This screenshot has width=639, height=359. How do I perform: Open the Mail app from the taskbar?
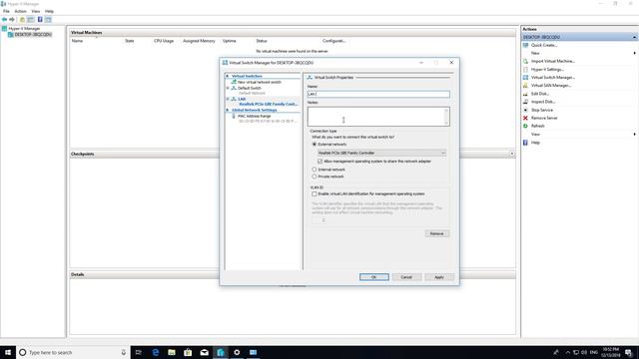204,352
